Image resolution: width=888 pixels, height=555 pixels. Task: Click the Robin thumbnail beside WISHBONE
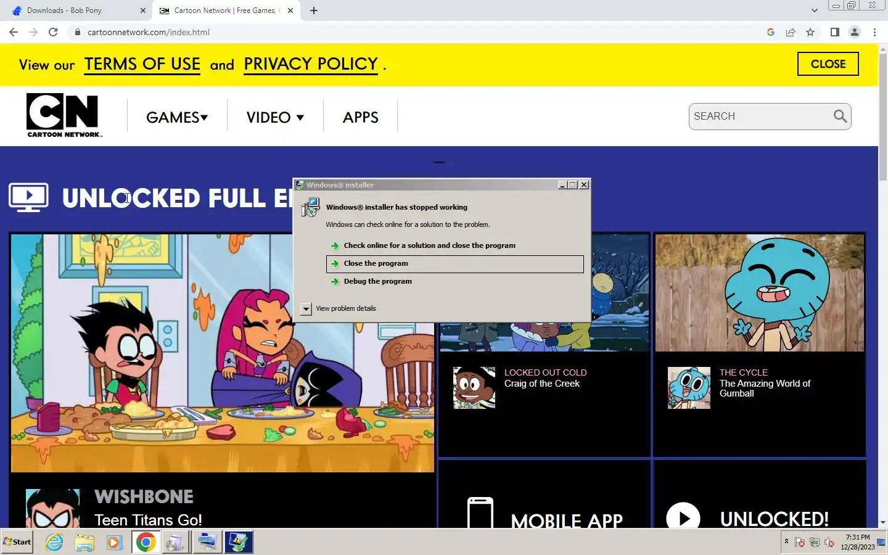(52, 508)
